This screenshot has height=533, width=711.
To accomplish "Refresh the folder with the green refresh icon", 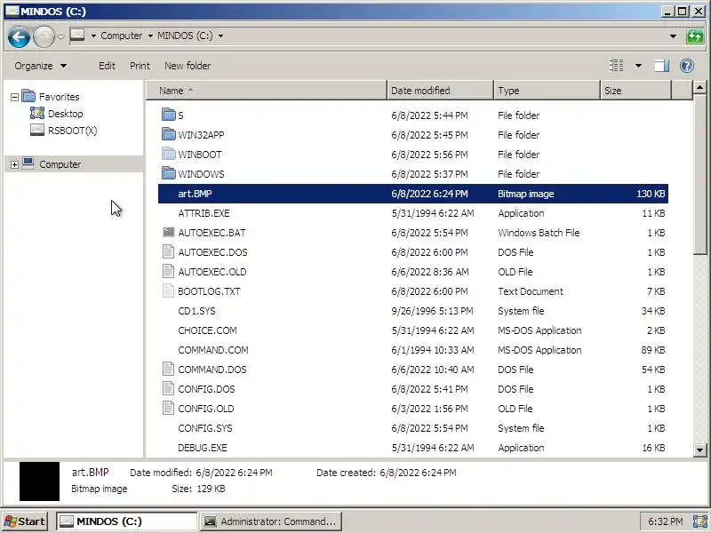I will pos(695,36).
